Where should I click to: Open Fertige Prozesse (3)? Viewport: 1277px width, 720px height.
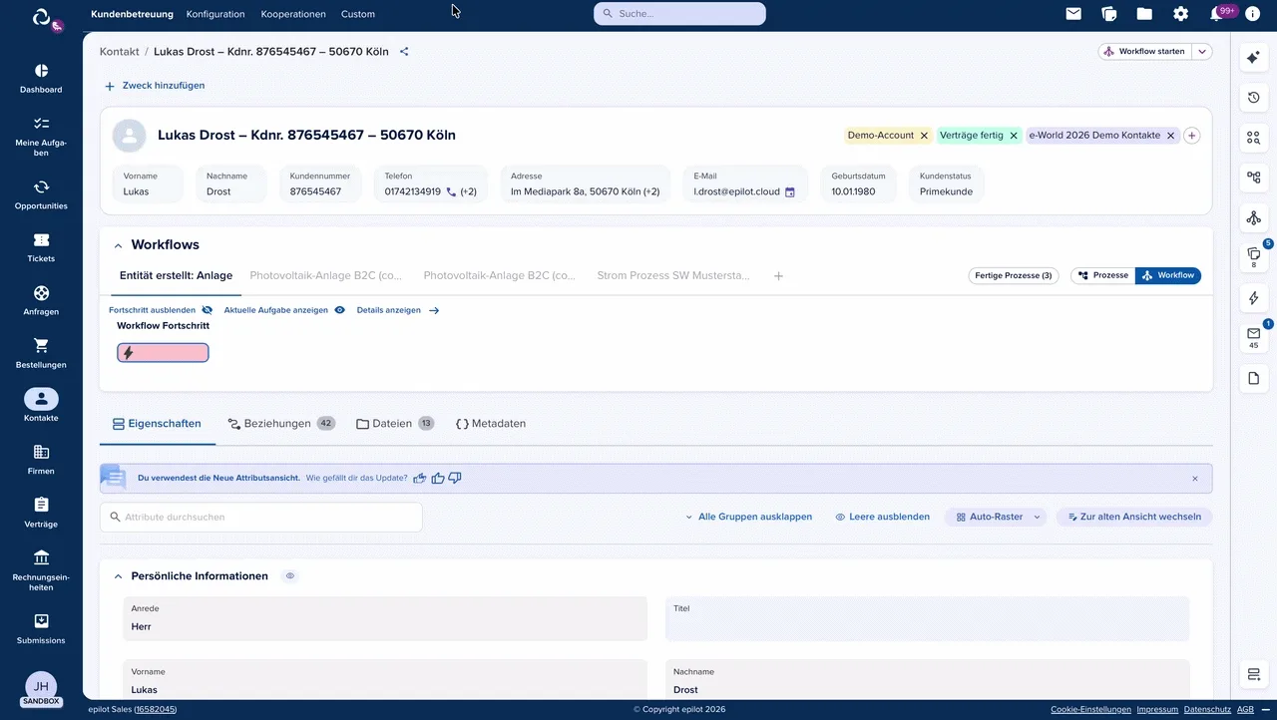[1014, 275]
